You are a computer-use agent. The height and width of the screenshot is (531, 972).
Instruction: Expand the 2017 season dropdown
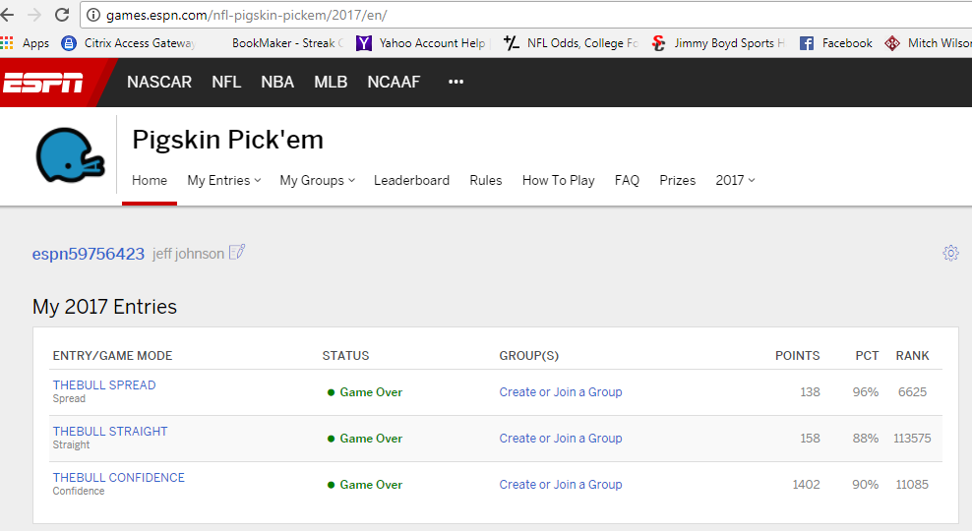click(x=735, y=180)
